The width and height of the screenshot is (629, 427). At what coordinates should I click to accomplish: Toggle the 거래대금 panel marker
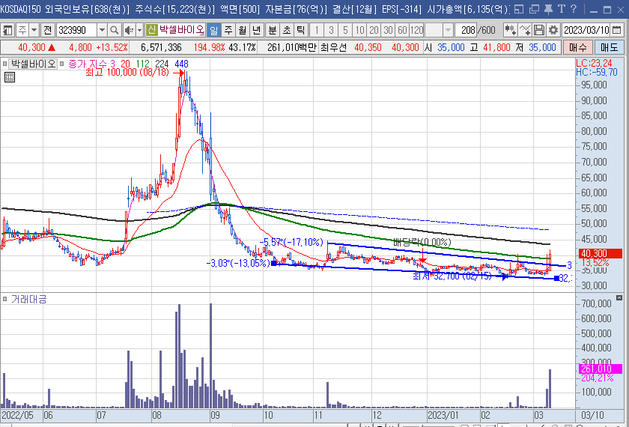(x=4, y=299)
